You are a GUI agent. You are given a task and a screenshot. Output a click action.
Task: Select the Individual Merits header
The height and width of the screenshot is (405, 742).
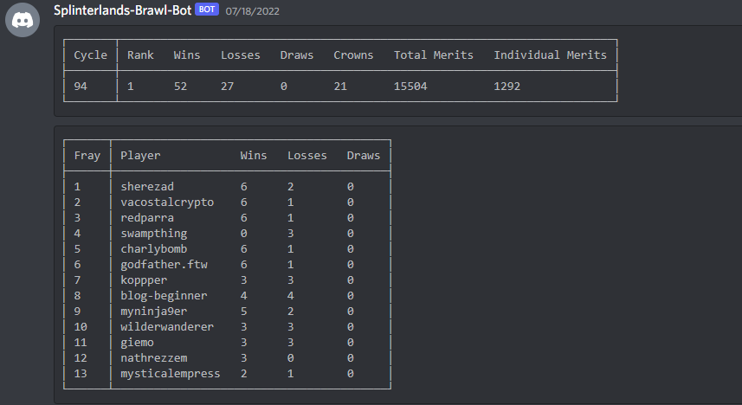pyautogui.click(x=551, y=55)
